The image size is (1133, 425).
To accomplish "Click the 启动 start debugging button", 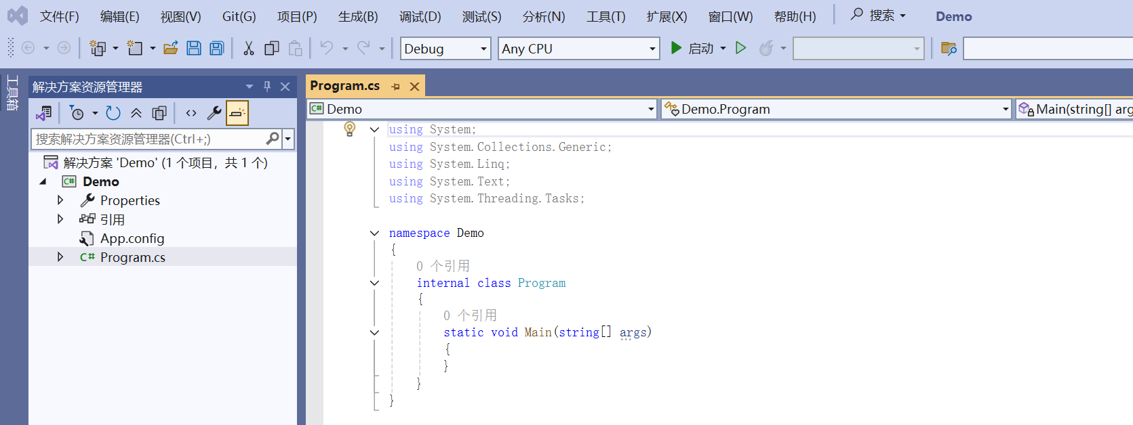I will [692, 48].
